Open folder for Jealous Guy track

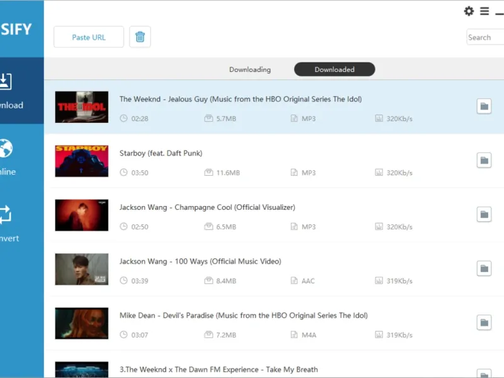(x=484, y=106)
